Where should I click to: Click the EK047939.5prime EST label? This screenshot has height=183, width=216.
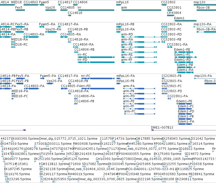[14, 144]
